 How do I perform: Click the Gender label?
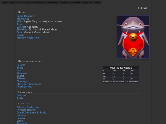pos(21,27)
